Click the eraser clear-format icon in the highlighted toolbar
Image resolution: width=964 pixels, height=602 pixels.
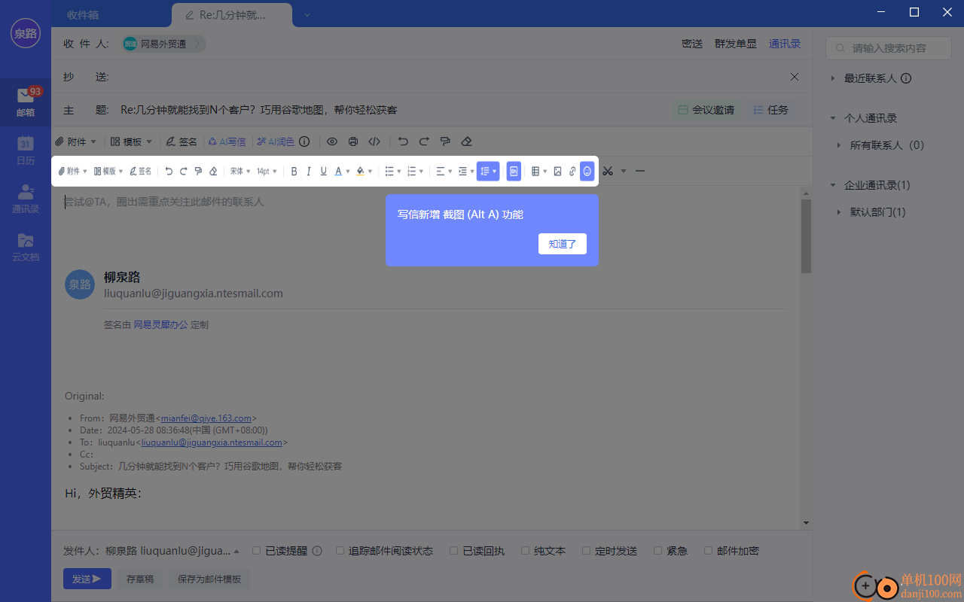point(213,172)
